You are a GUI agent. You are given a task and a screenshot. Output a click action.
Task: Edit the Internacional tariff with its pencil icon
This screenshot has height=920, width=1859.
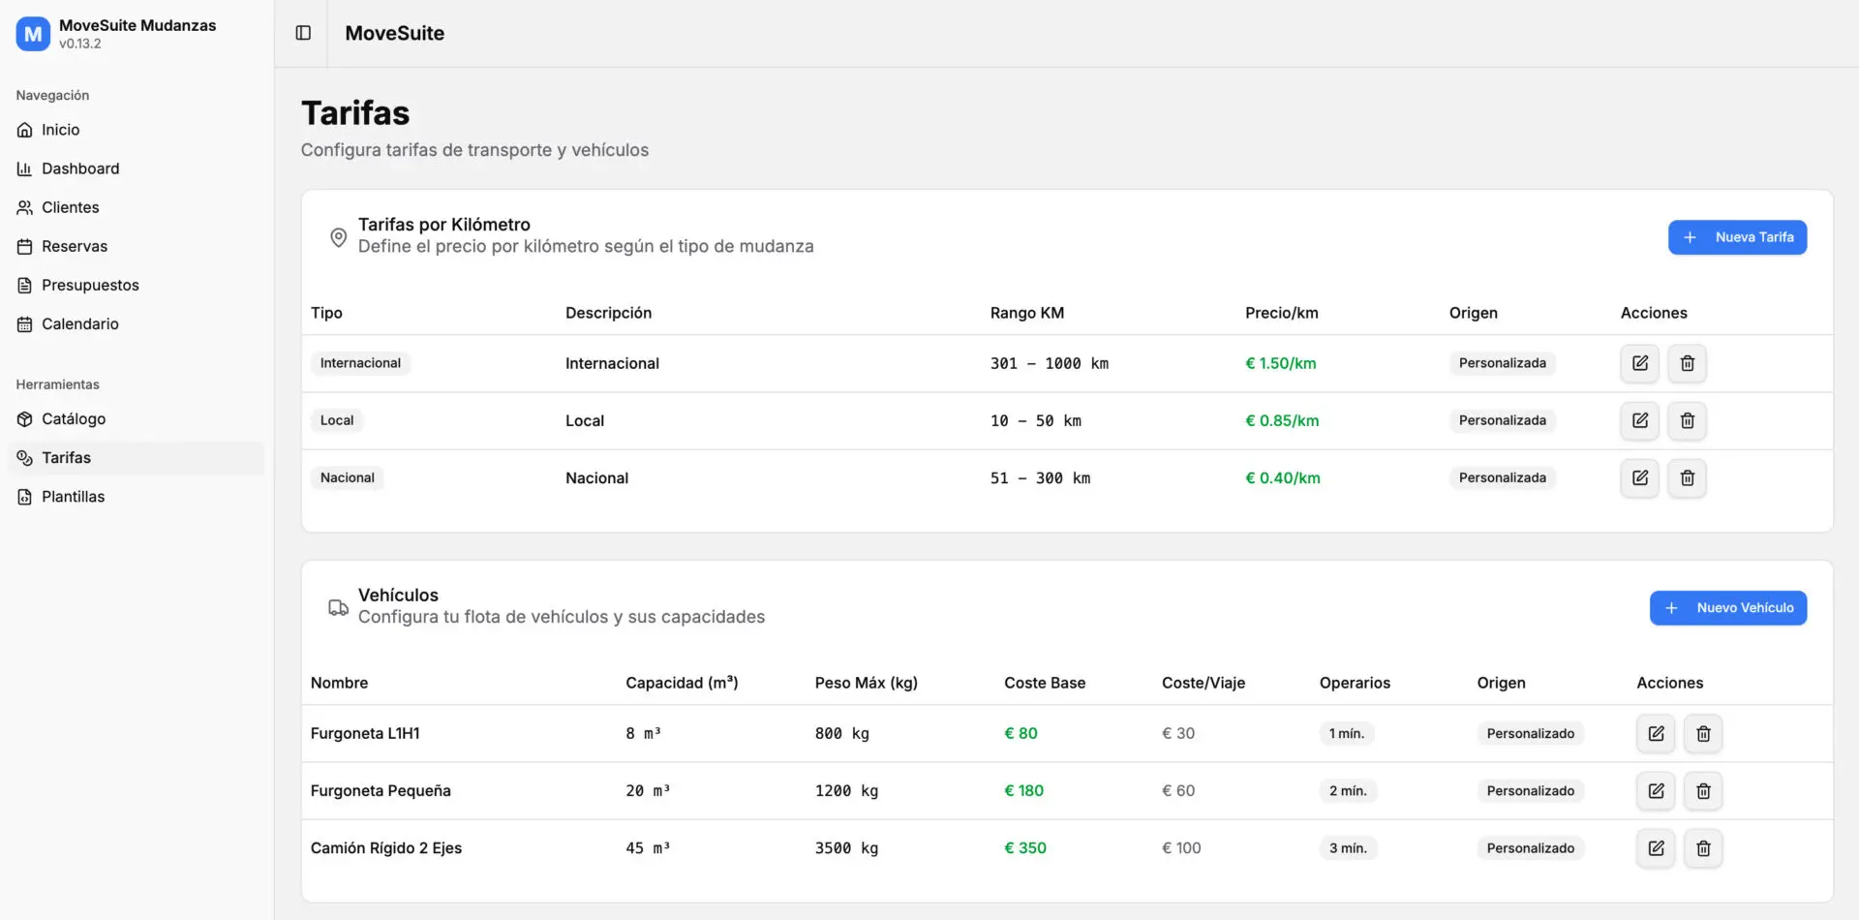[1639, 363]
